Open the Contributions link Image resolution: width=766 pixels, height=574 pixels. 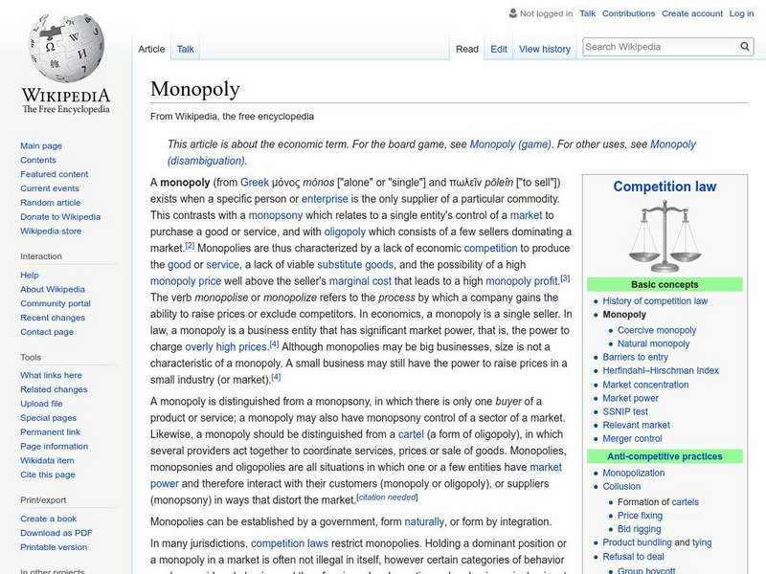628,13
